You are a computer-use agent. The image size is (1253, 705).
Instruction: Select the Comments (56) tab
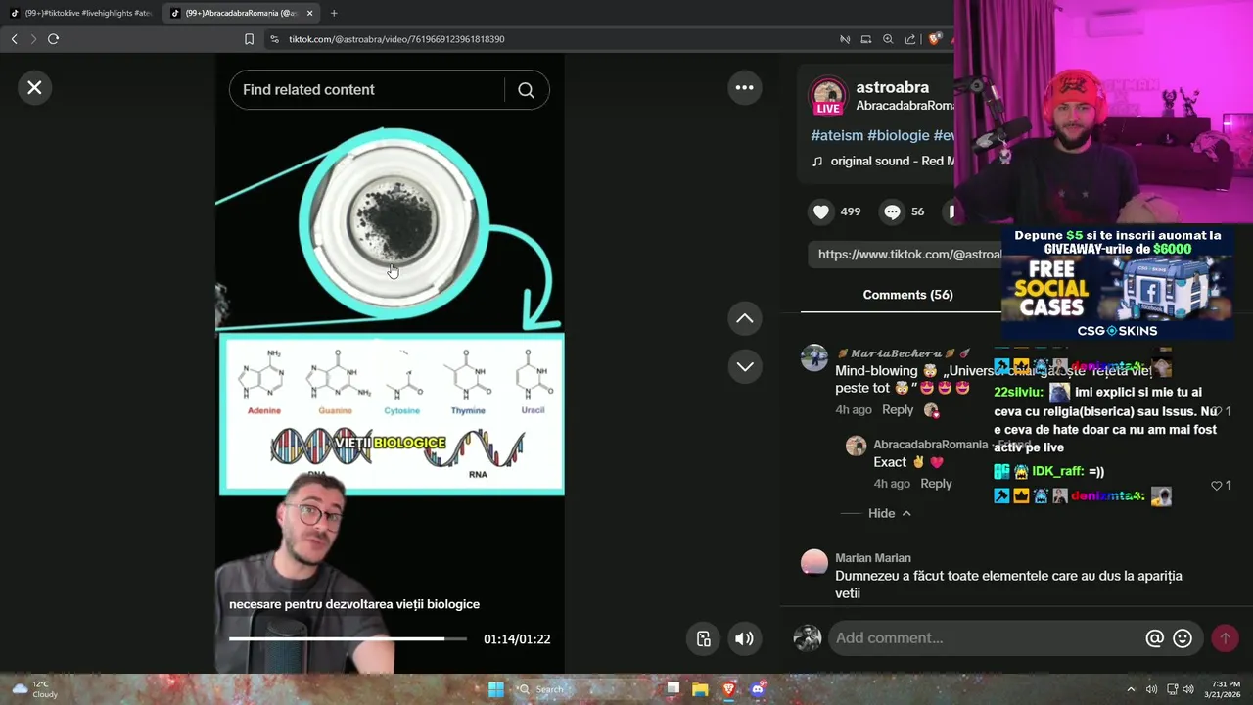point(907,295)
